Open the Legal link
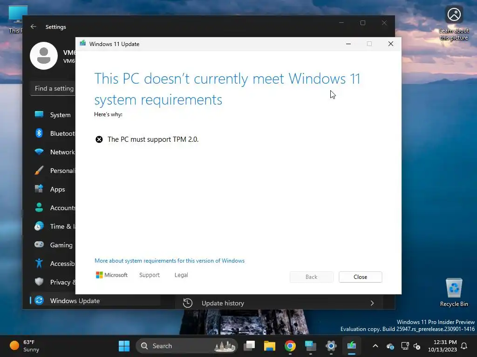The height and width of the screenshot is (357, 477). (x=181, y=275)
